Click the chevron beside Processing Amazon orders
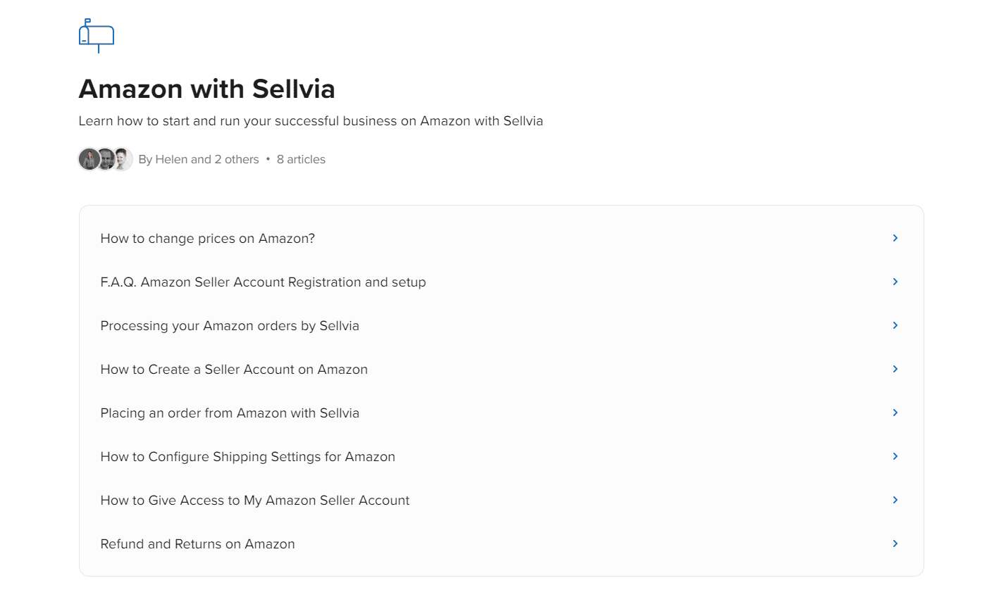Screen dimensions: 999x597 [x=895, y=325]
